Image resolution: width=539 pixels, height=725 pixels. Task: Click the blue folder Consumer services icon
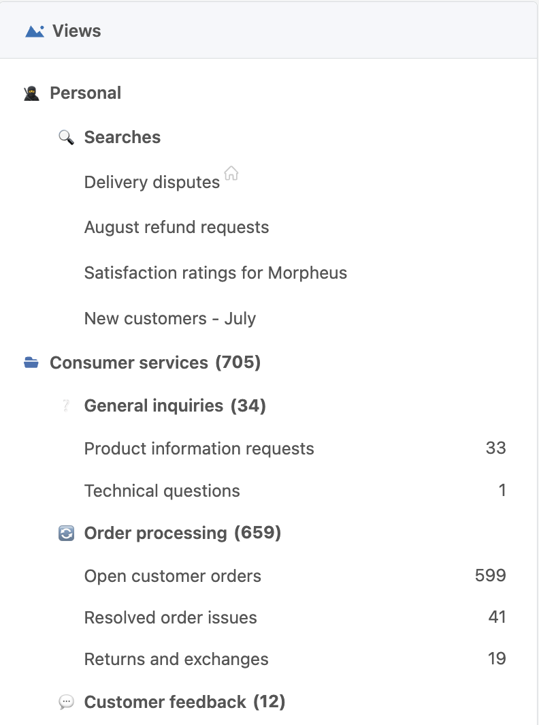31,362
